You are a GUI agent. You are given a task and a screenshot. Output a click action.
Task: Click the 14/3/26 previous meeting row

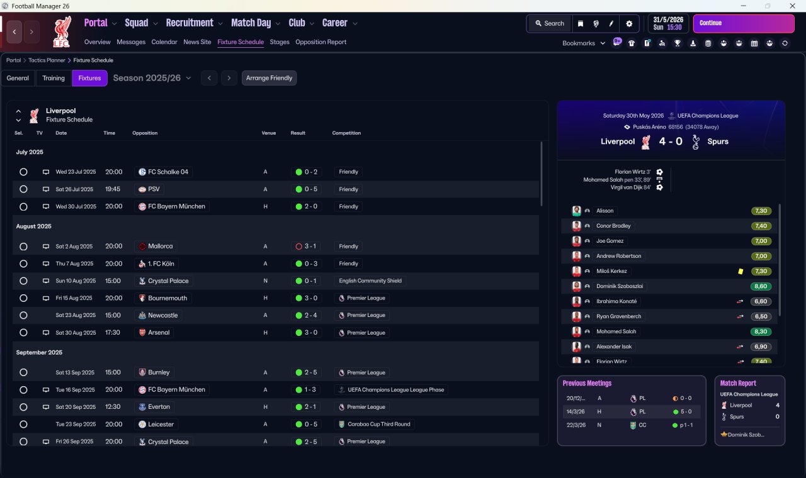[x=632, y=412]
